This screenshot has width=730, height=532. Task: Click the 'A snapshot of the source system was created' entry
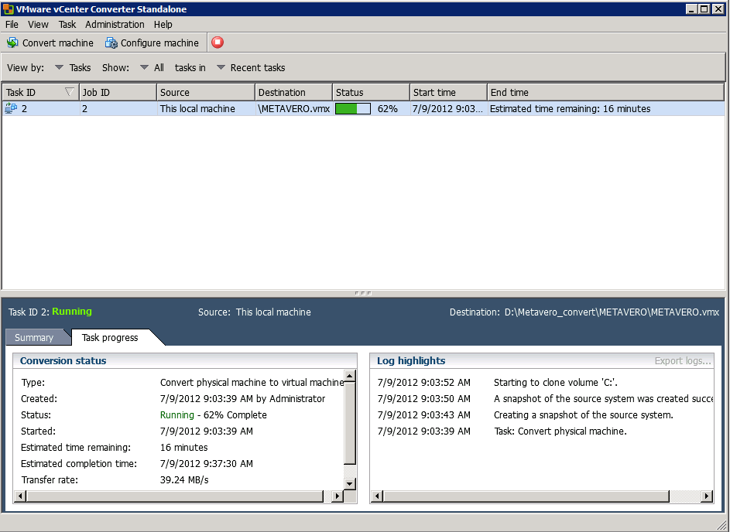[603, 398]
